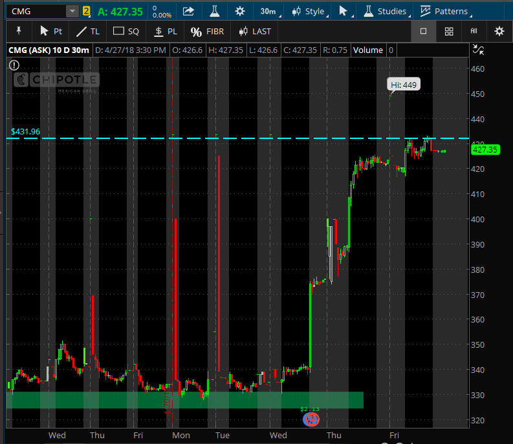Viewport: 513px width, 444px height.
Task: Click the share chart arrow icon
Action: point(188,11)
